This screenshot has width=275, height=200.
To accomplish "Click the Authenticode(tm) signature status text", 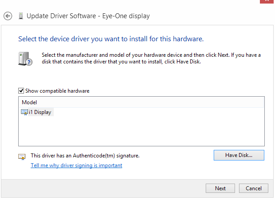I will pyautogui.click(x=85, y=156).
